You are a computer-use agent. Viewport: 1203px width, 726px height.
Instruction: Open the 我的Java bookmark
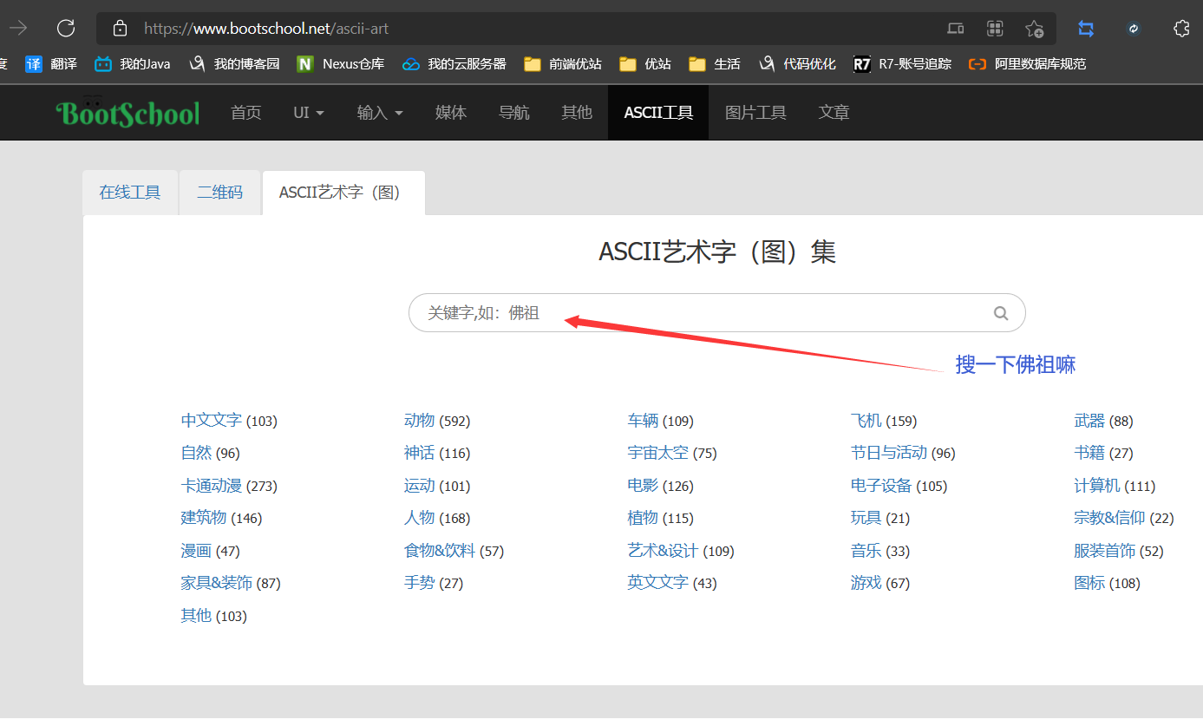pyautogui.click(x=132, y=64)
